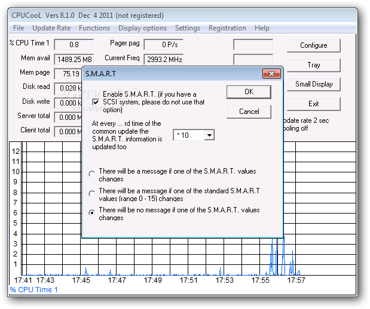The image size is (370, 309).
Task: Click the Client total value field
Action: click(68, 132)
